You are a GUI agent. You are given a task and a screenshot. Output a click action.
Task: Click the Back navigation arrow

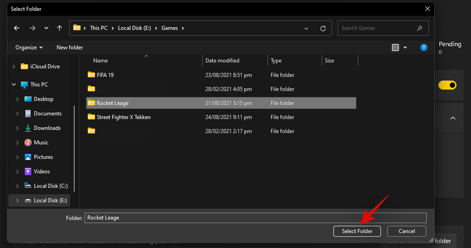17,28
